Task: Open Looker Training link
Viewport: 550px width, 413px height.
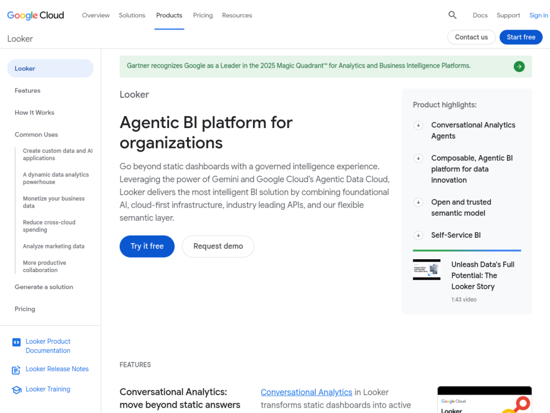Action: tap(48, 389)
